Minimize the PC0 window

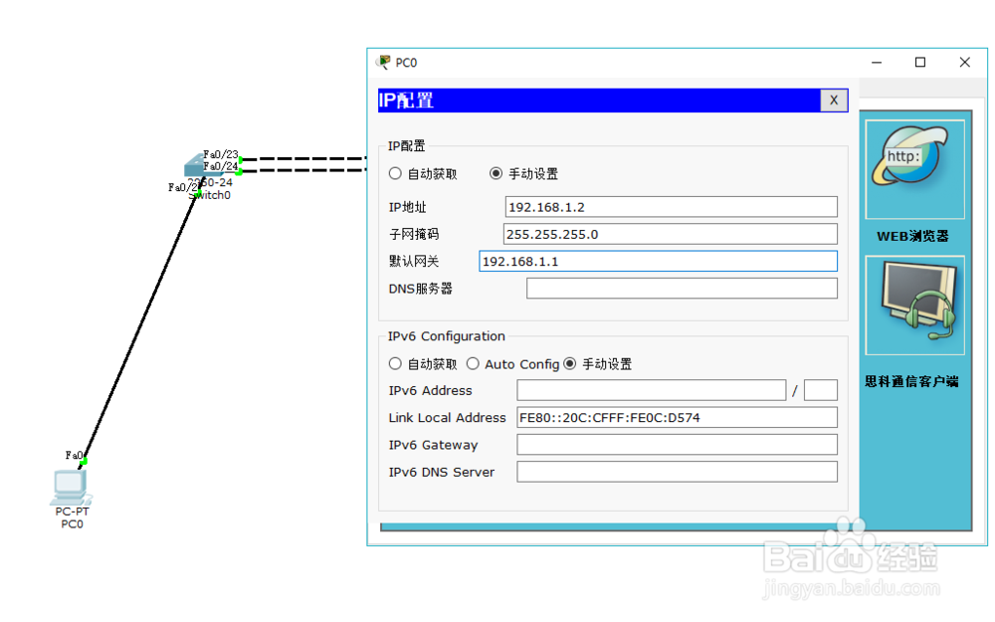click(877, 62)
